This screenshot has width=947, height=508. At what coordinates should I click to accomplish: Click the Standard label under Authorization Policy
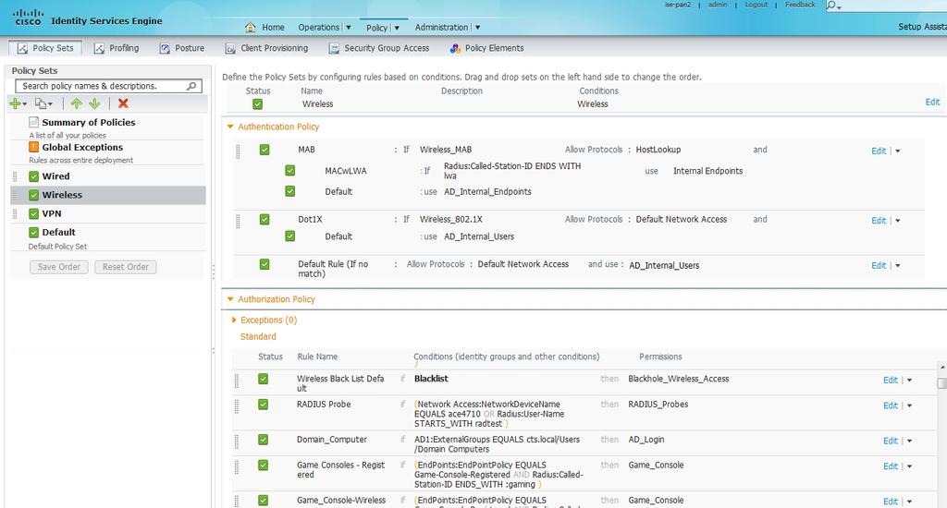pos(258,336)
